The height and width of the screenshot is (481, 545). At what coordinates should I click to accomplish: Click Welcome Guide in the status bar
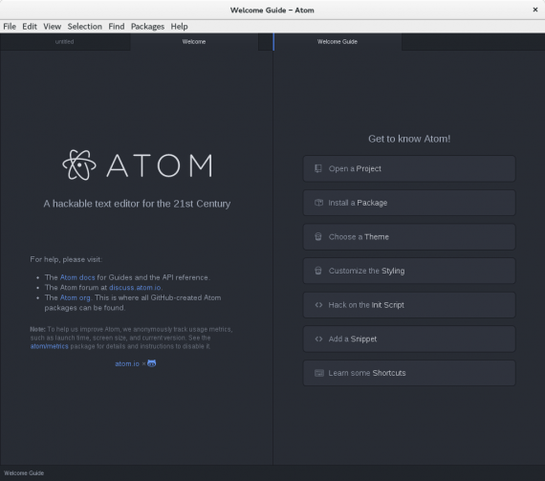tap(24, 473)
